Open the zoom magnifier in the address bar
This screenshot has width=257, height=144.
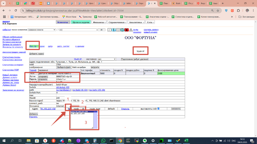(213, 10)
